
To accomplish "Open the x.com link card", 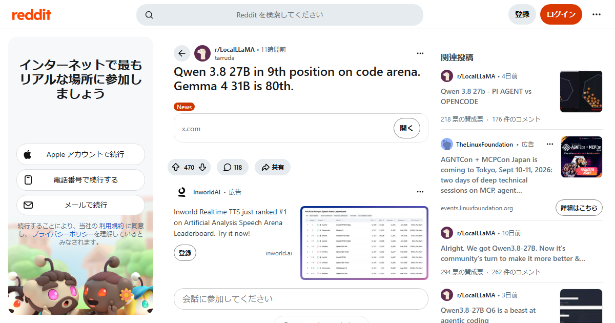I will click(301, 128).
